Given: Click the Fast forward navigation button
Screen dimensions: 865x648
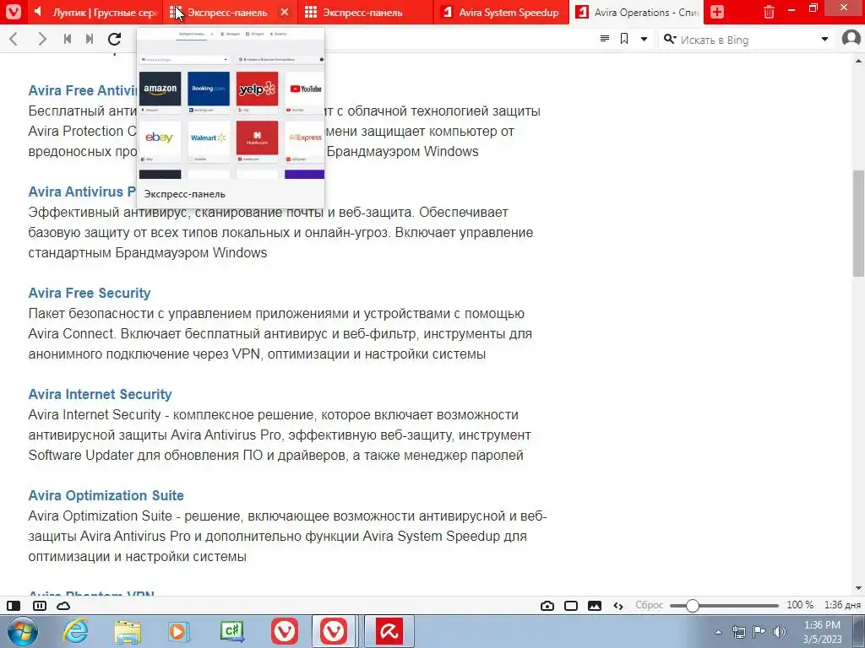Looking at the screenshot, I should pos(90,39).
